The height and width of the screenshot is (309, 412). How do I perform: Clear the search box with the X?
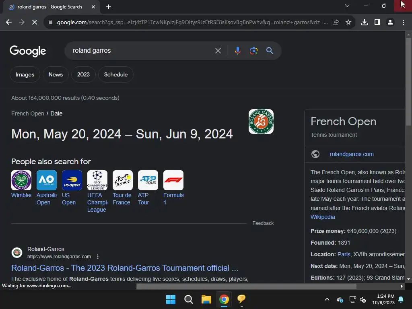pyautogui.click(x=218, y=51)
